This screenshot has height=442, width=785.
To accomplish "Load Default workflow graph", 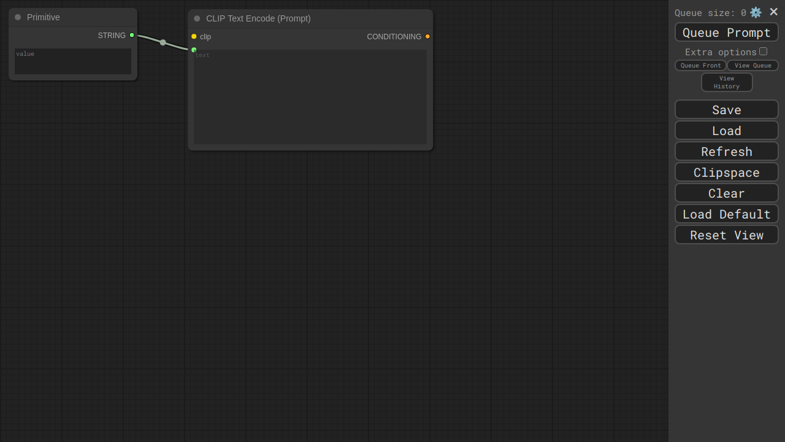I will click(727, 214).
